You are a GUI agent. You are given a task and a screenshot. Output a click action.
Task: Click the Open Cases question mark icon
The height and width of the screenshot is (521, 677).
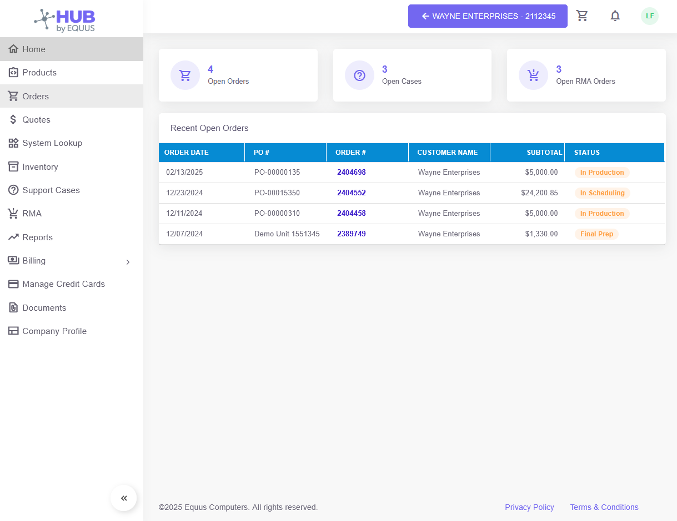pyautogui.click(x=359, y=75)
